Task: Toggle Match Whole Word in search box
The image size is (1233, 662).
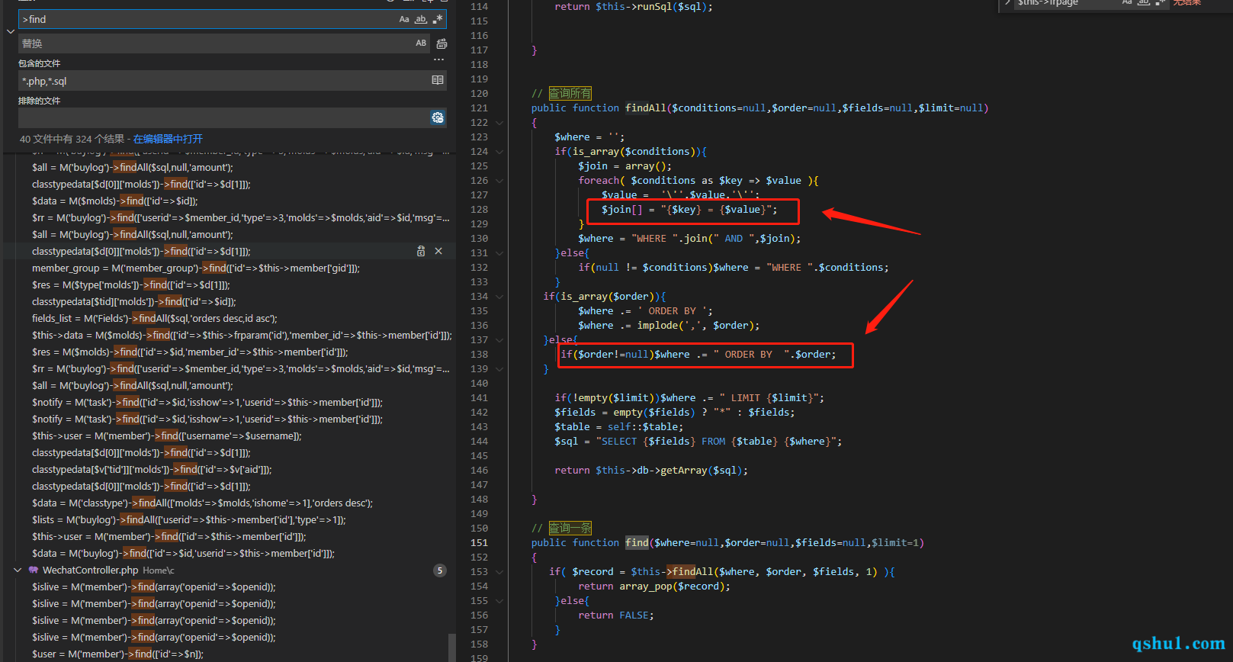Action: pos(421,19)
